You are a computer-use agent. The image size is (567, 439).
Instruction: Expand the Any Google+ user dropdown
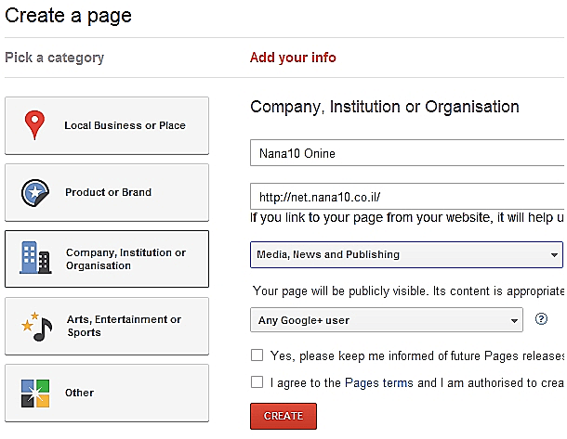coord(386,321)
